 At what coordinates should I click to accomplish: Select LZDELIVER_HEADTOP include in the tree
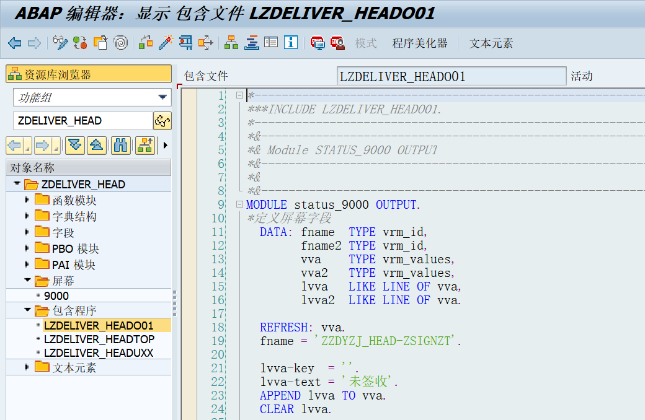(x=99, y=339)
